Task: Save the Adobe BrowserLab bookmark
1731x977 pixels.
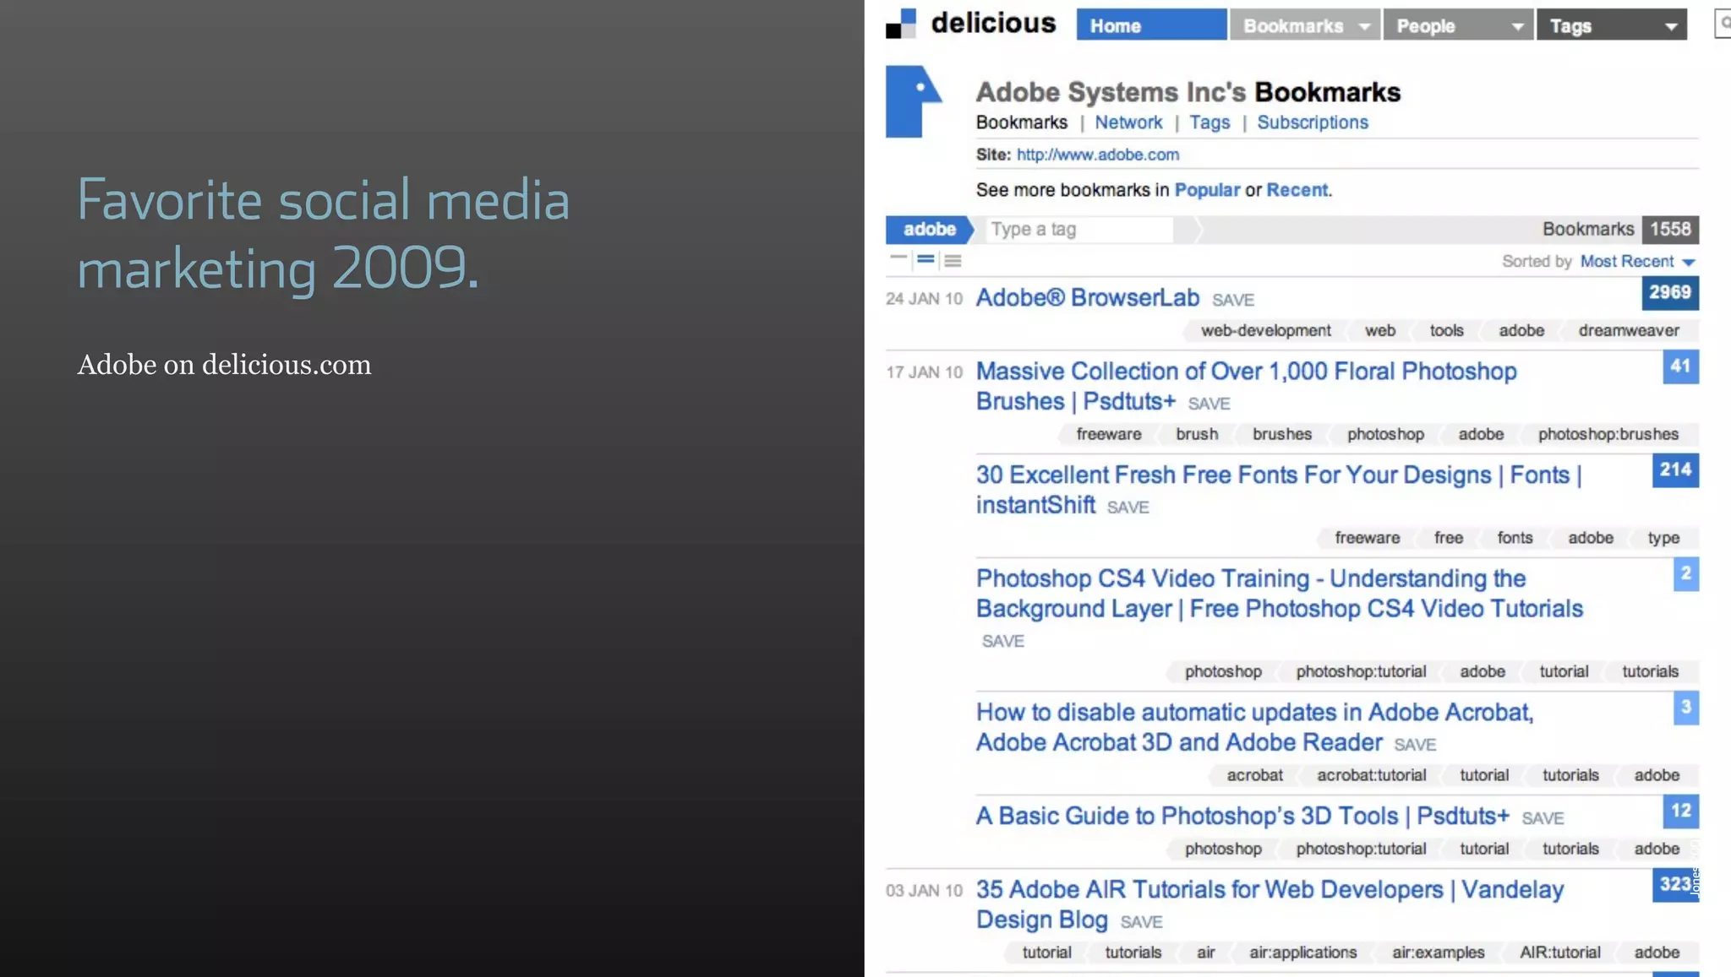Action: (x=1233, y=301)
